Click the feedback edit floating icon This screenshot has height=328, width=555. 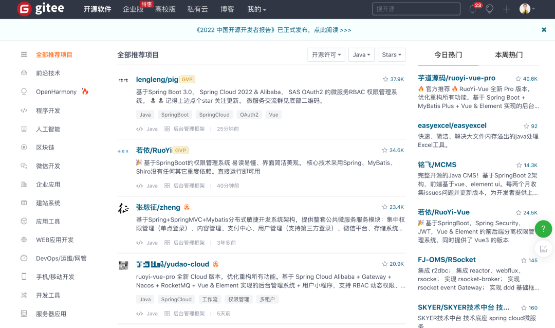pyautogui.click(x=543, y=249)
